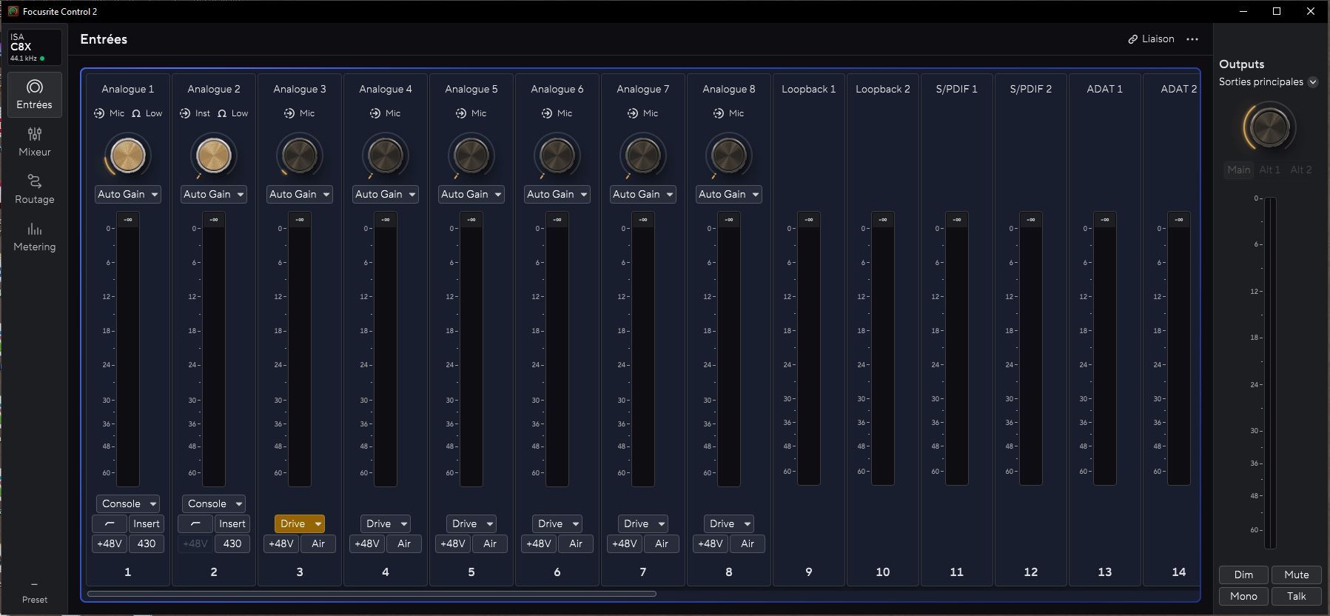
Task: Enable Air on channel 3
Action: 318,543
